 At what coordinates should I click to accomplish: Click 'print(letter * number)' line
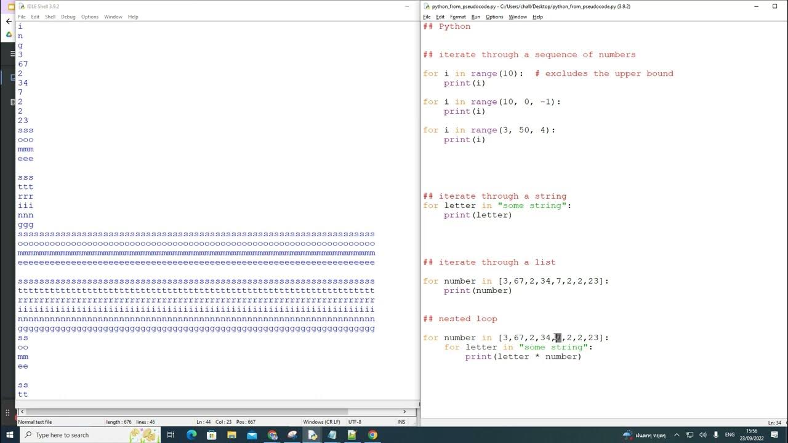tap(523, 357)
